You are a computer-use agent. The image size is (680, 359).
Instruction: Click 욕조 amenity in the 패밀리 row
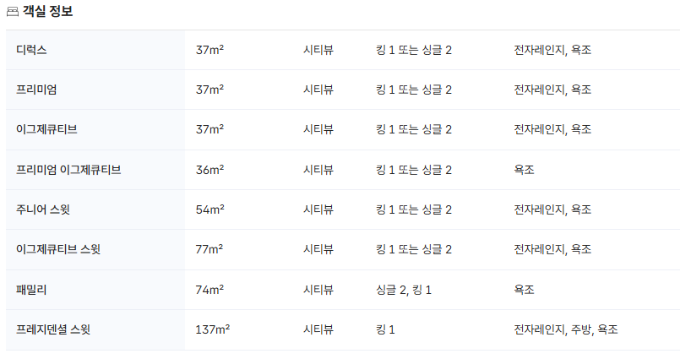pyautogui.click(x=525, y=289)
